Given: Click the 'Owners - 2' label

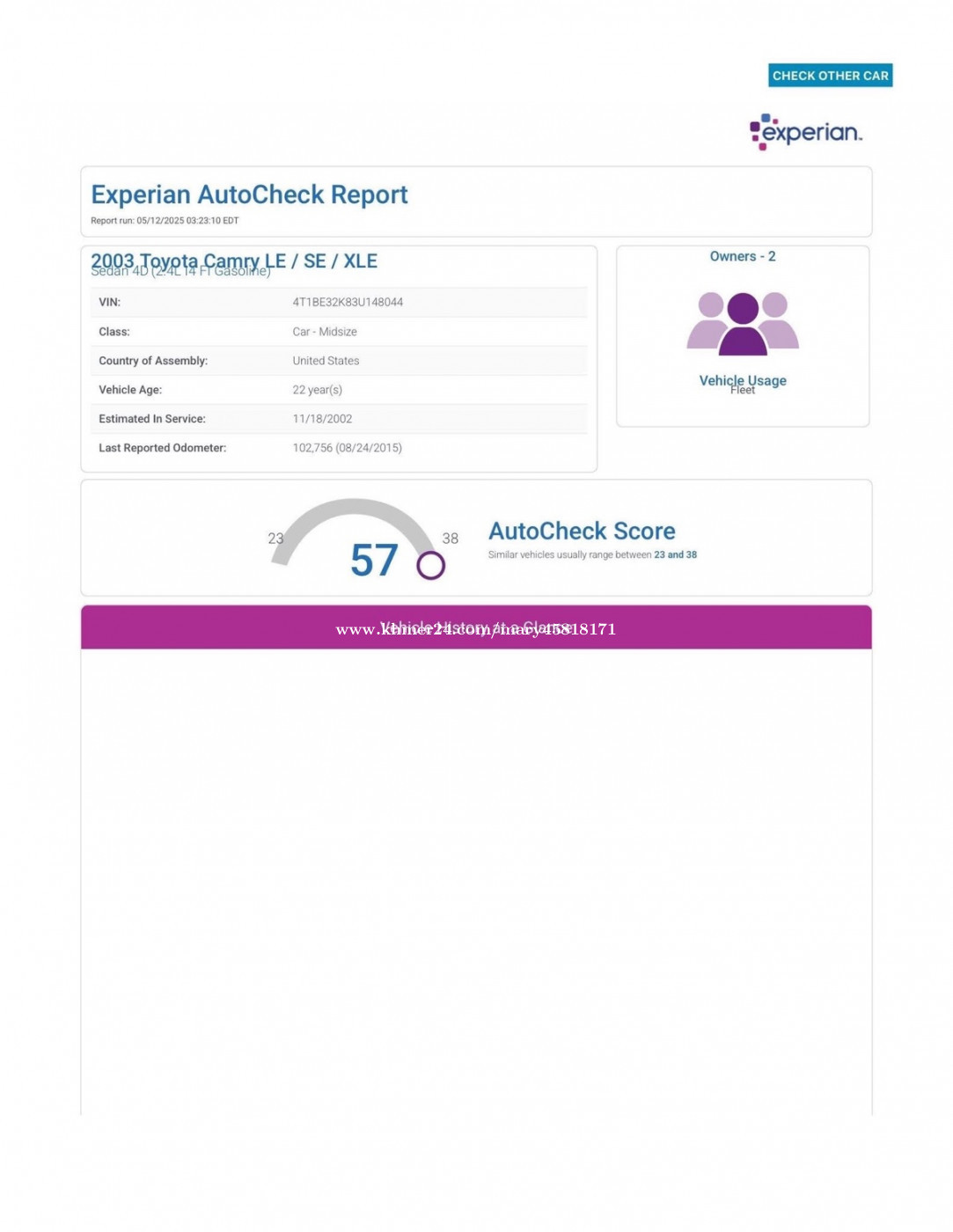Looking at the screenshot, I should click(x=743, y=256).
